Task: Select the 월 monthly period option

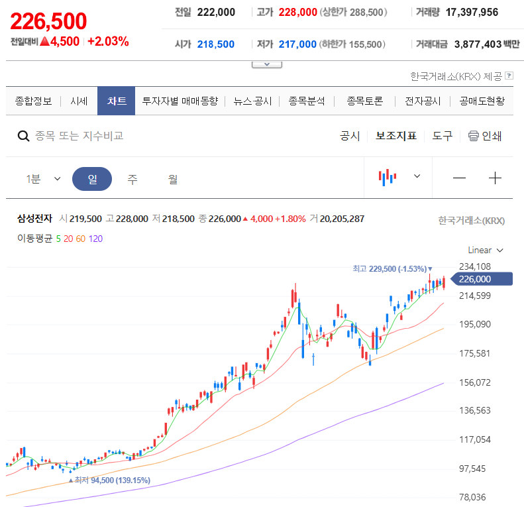Action: 173,179
